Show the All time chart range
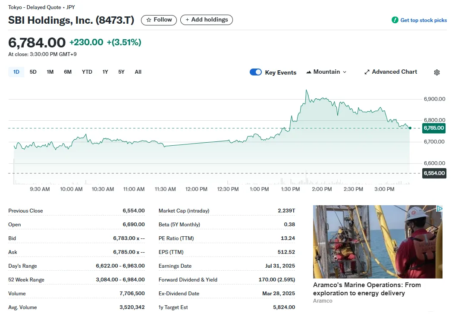The height and width of the screenshot is (316, 452). [x=138, y=72]
